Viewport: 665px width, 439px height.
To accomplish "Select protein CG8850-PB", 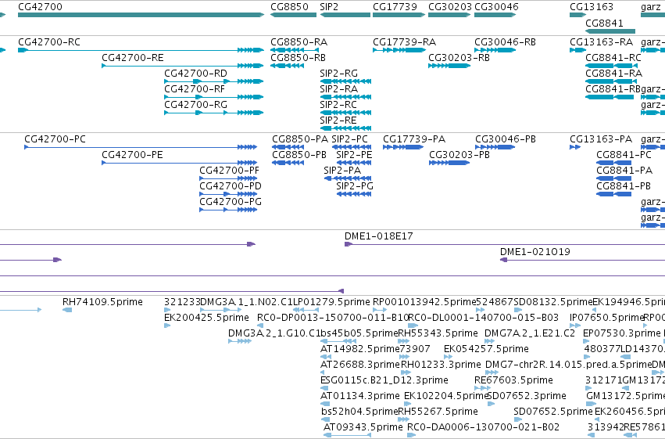I will [288, 163].
